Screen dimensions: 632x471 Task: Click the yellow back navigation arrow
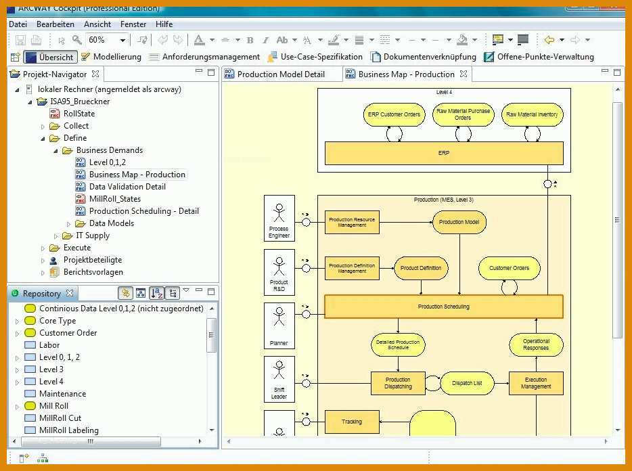coord(549,39)
